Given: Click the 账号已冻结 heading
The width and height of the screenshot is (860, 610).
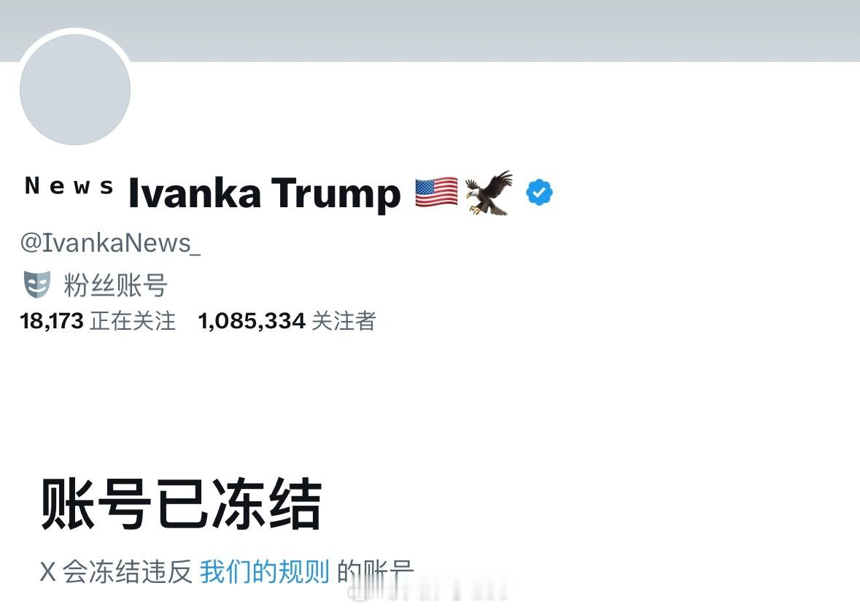Looking at the screenshot, I should coord(181,503).
